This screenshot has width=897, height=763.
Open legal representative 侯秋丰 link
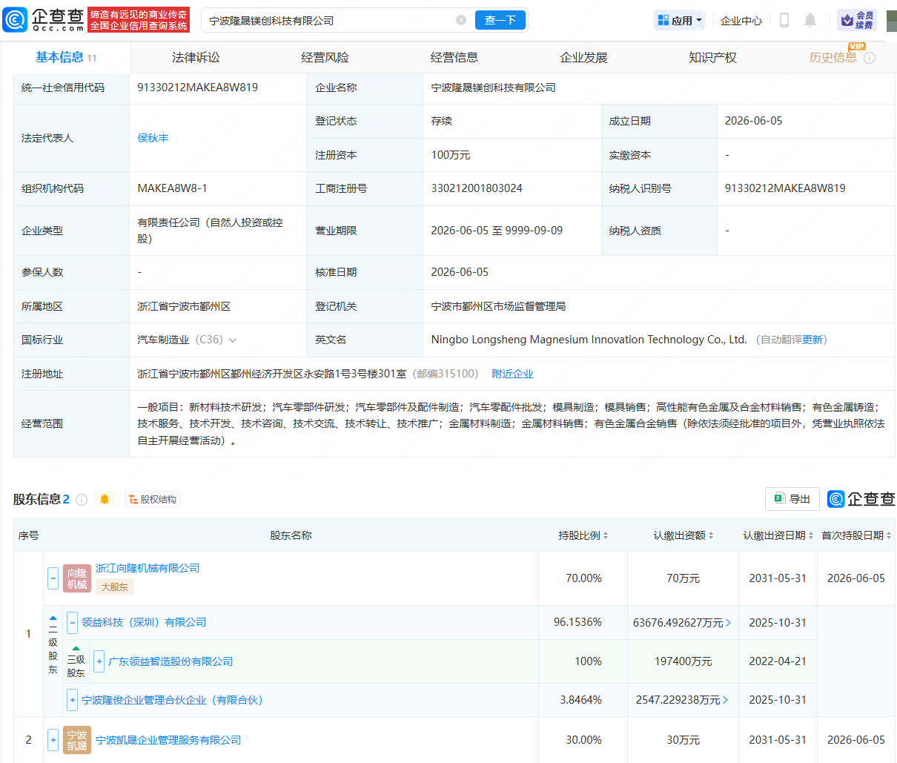click(153, 138)
